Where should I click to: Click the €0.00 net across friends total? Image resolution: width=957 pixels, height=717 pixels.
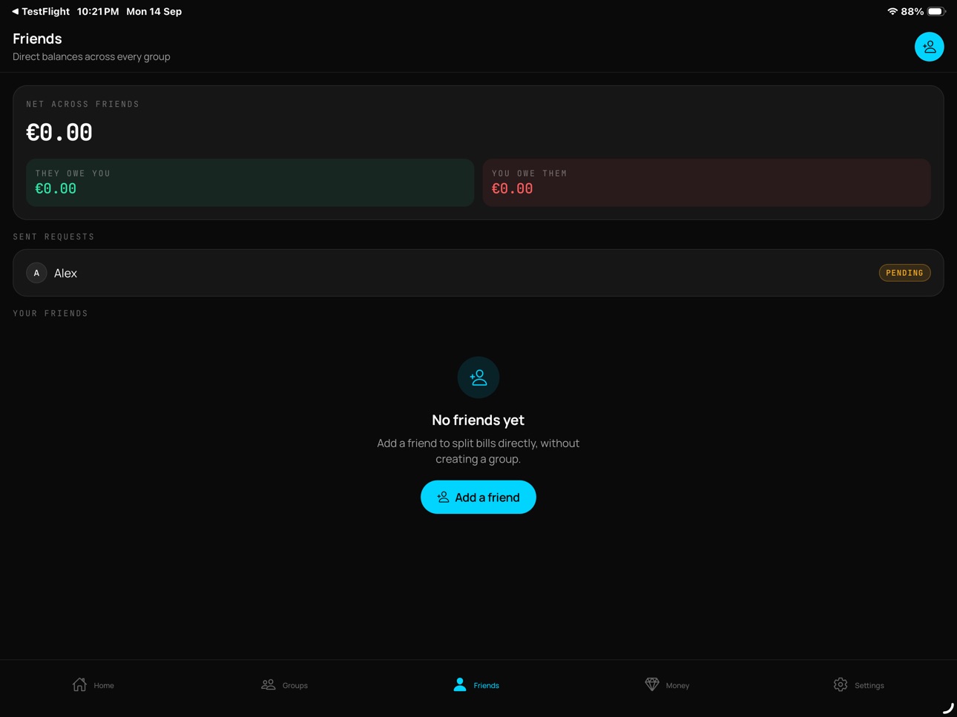click(x=59, y=132)
